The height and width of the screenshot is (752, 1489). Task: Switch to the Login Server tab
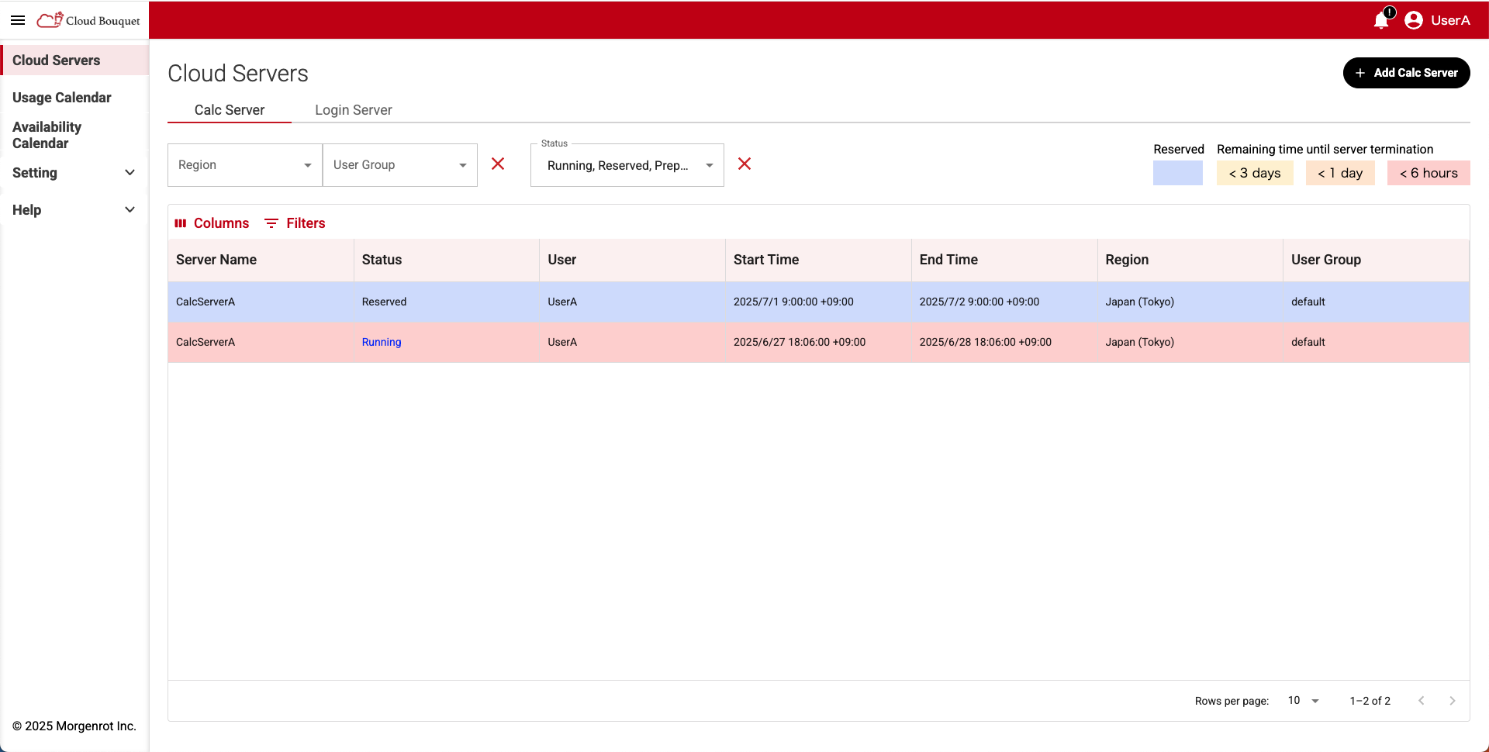[x=353, y=110]
